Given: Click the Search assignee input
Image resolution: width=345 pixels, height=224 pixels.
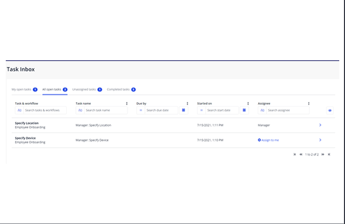Looking at the screenshot, I should (x=288, y=110).
